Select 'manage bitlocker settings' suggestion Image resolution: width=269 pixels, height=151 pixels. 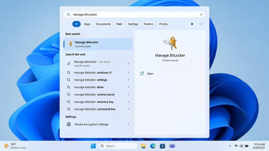98,80
